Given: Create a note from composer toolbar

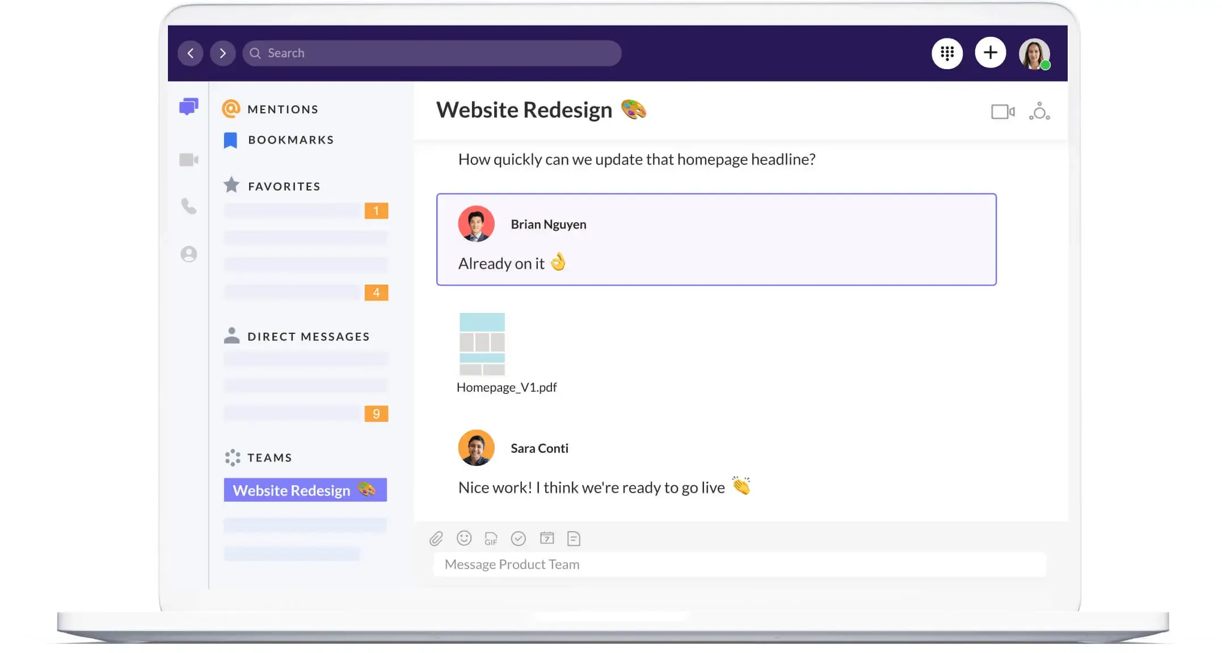Looking at the screenshot, I should (574, 538).
